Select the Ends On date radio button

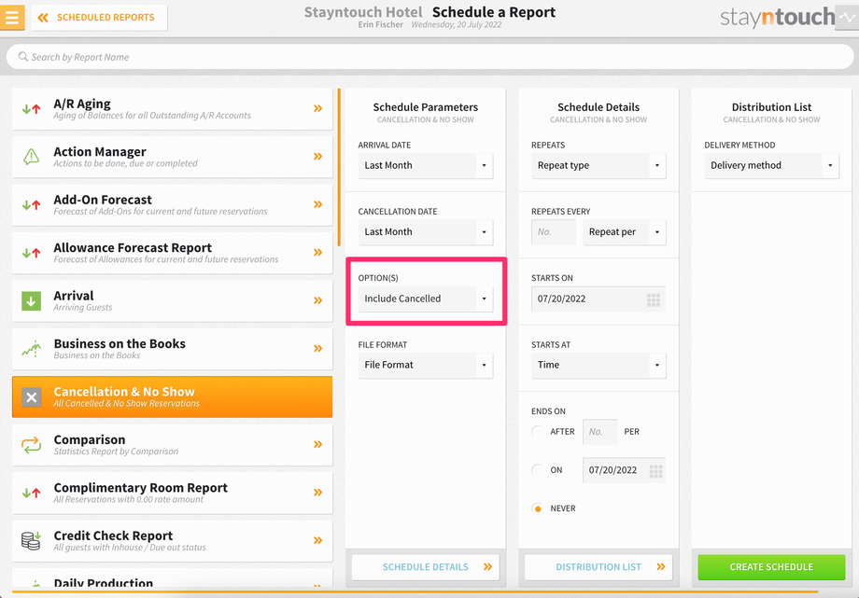538,470
